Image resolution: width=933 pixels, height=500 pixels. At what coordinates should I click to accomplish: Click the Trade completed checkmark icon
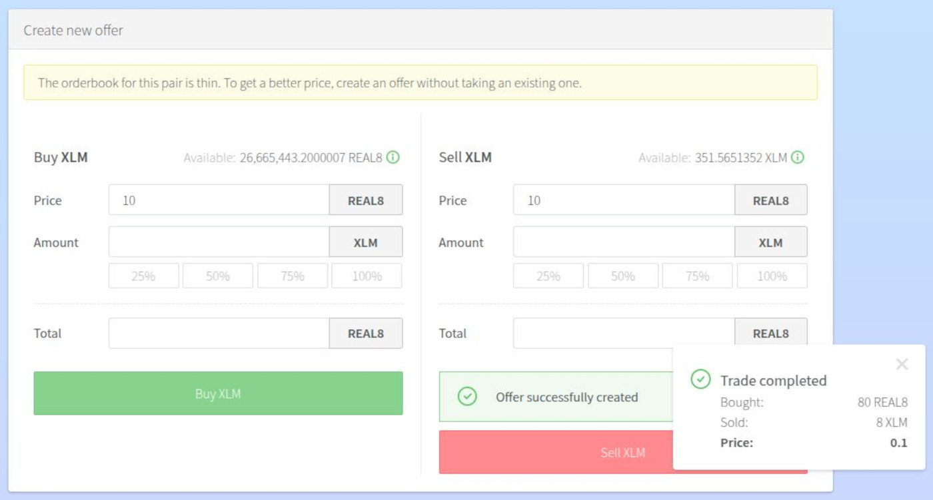coord(700,379)
